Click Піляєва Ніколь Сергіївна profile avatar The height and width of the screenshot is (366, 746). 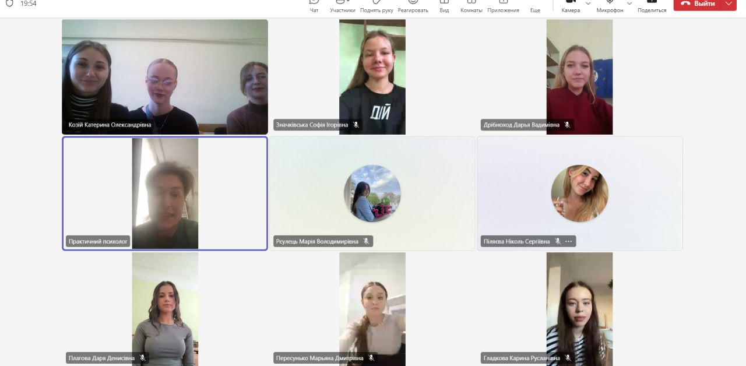point(580,193)
